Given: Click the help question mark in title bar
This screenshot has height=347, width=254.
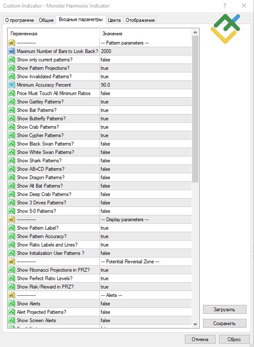Looking at the screenshot, I should coord(225,6).
